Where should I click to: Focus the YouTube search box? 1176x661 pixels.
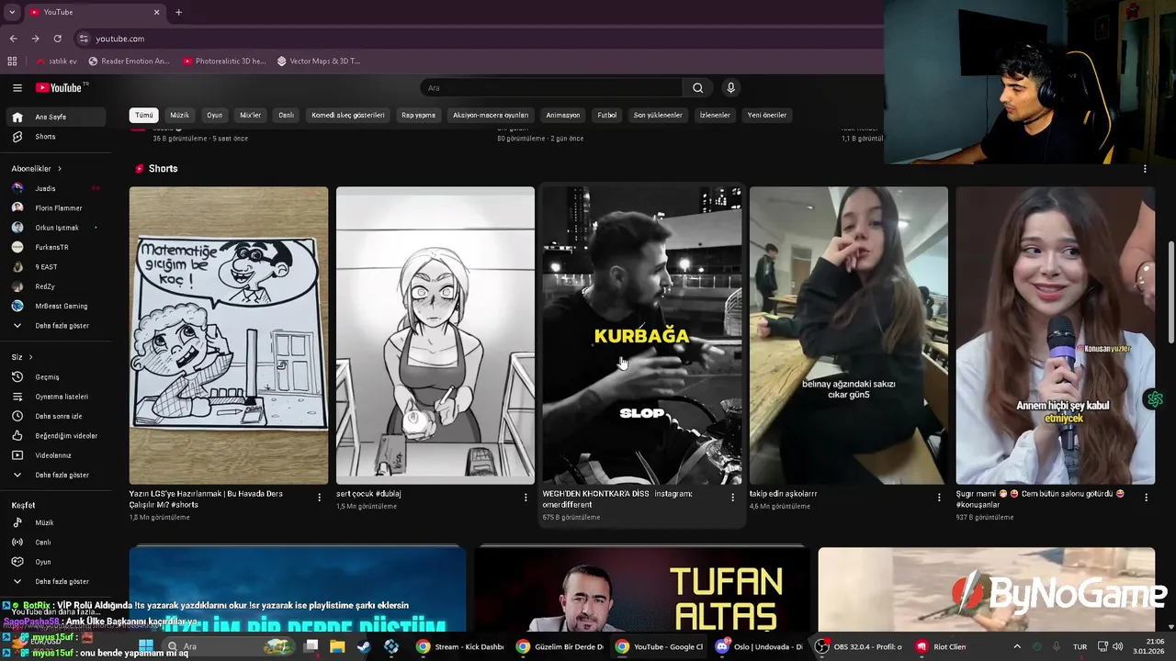[551, 88]
